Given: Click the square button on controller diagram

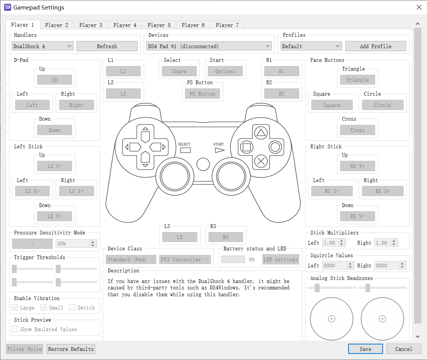Looking at the screenshot, I should (246, 147).
